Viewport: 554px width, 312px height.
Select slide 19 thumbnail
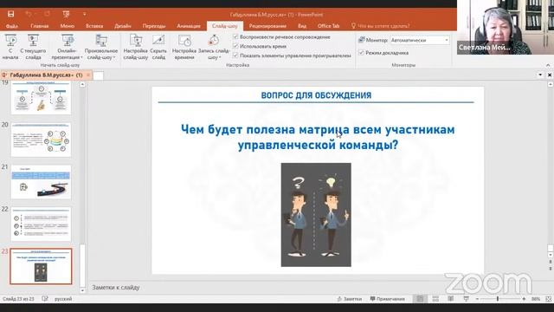[41, 98]
